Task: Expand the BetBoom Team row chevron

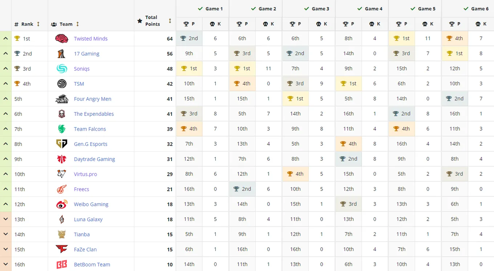Action: coord(5,264)
